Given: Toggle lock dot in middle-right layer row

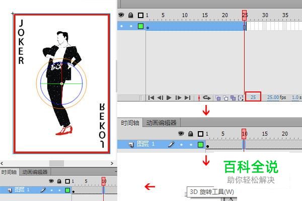Looking at the screenshot, I should pos(191,145).
